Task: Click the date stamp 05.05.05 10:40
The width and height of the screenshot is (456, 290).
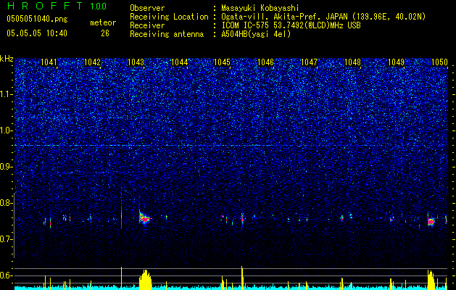Action: (x=37, y=33)
